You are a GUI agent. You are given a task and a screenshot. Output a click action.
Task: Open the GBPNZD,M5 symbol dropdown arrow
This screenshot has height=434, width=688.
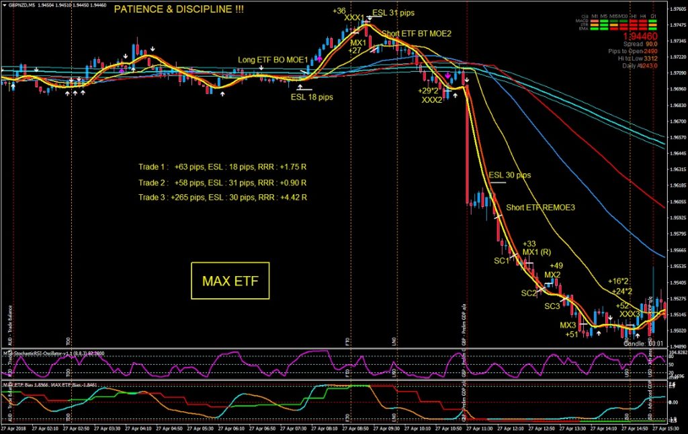(5, 5)
